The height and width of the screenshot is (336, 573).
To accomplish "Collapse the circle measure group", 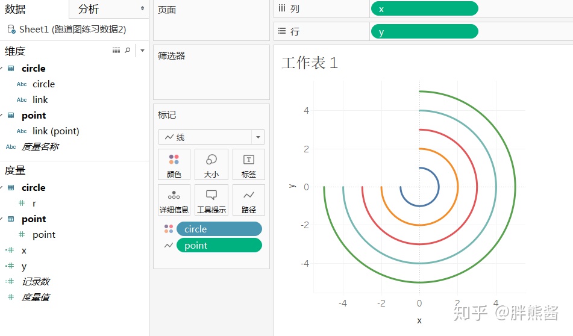I will pos(1,187).
